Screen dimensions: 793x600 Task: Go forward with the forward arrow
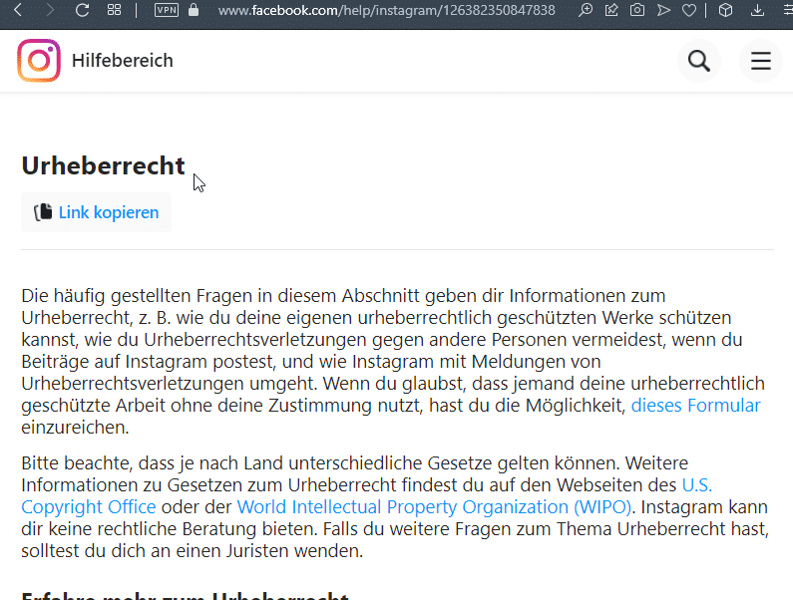50,10
